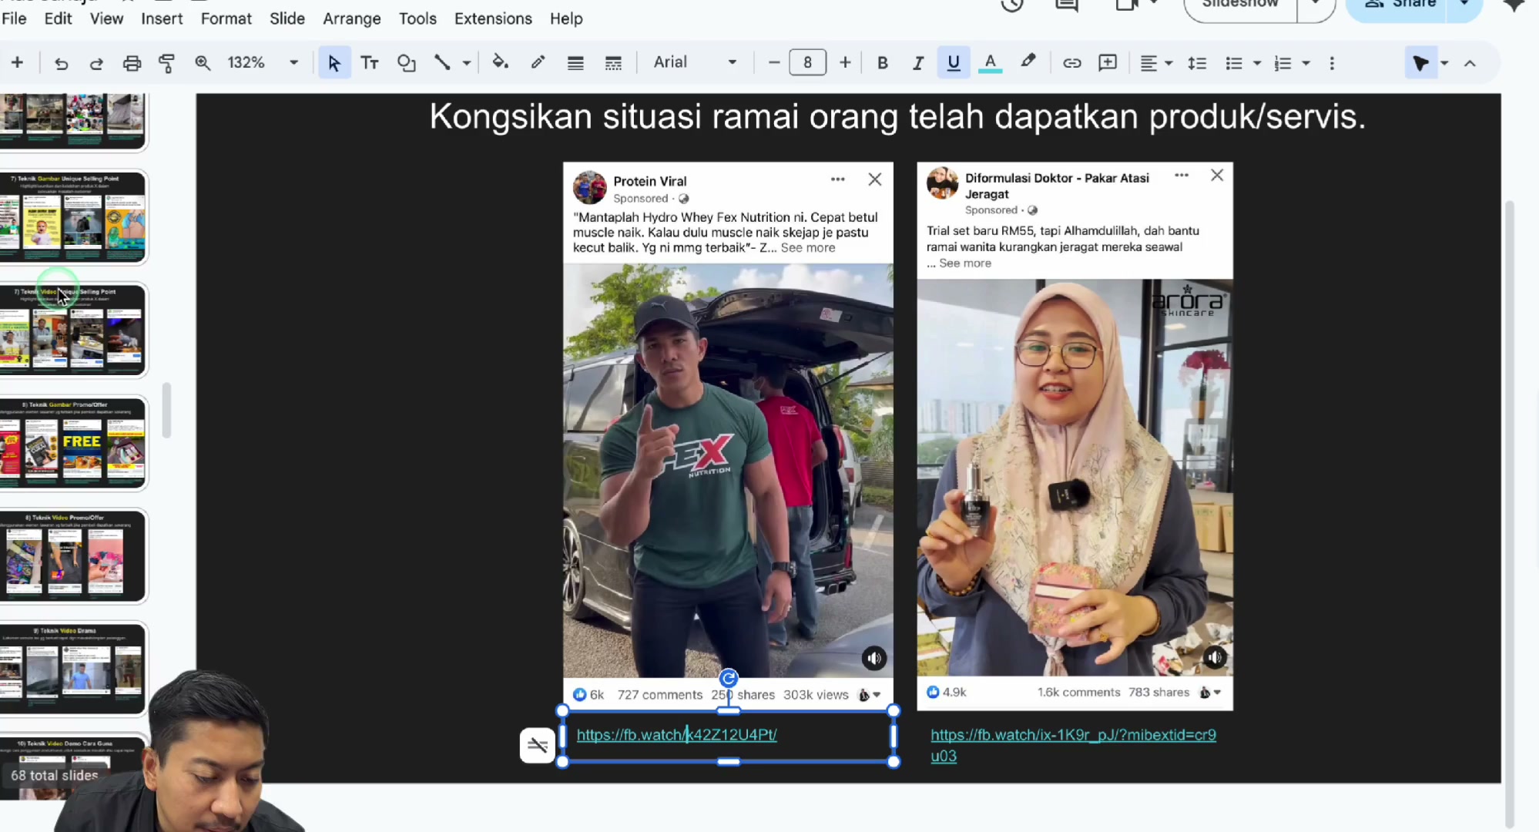
Task: Toggle Bold formatting
Action: click(x=883, y=63)
